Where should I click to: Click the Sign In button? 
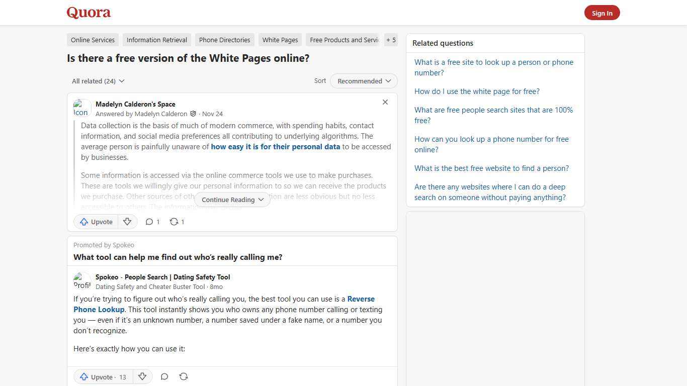click(602, 13)
